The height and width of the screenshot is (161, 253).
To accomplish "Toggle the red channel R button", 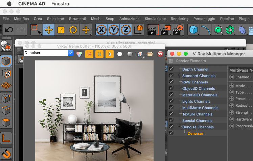I will (89, 54).
